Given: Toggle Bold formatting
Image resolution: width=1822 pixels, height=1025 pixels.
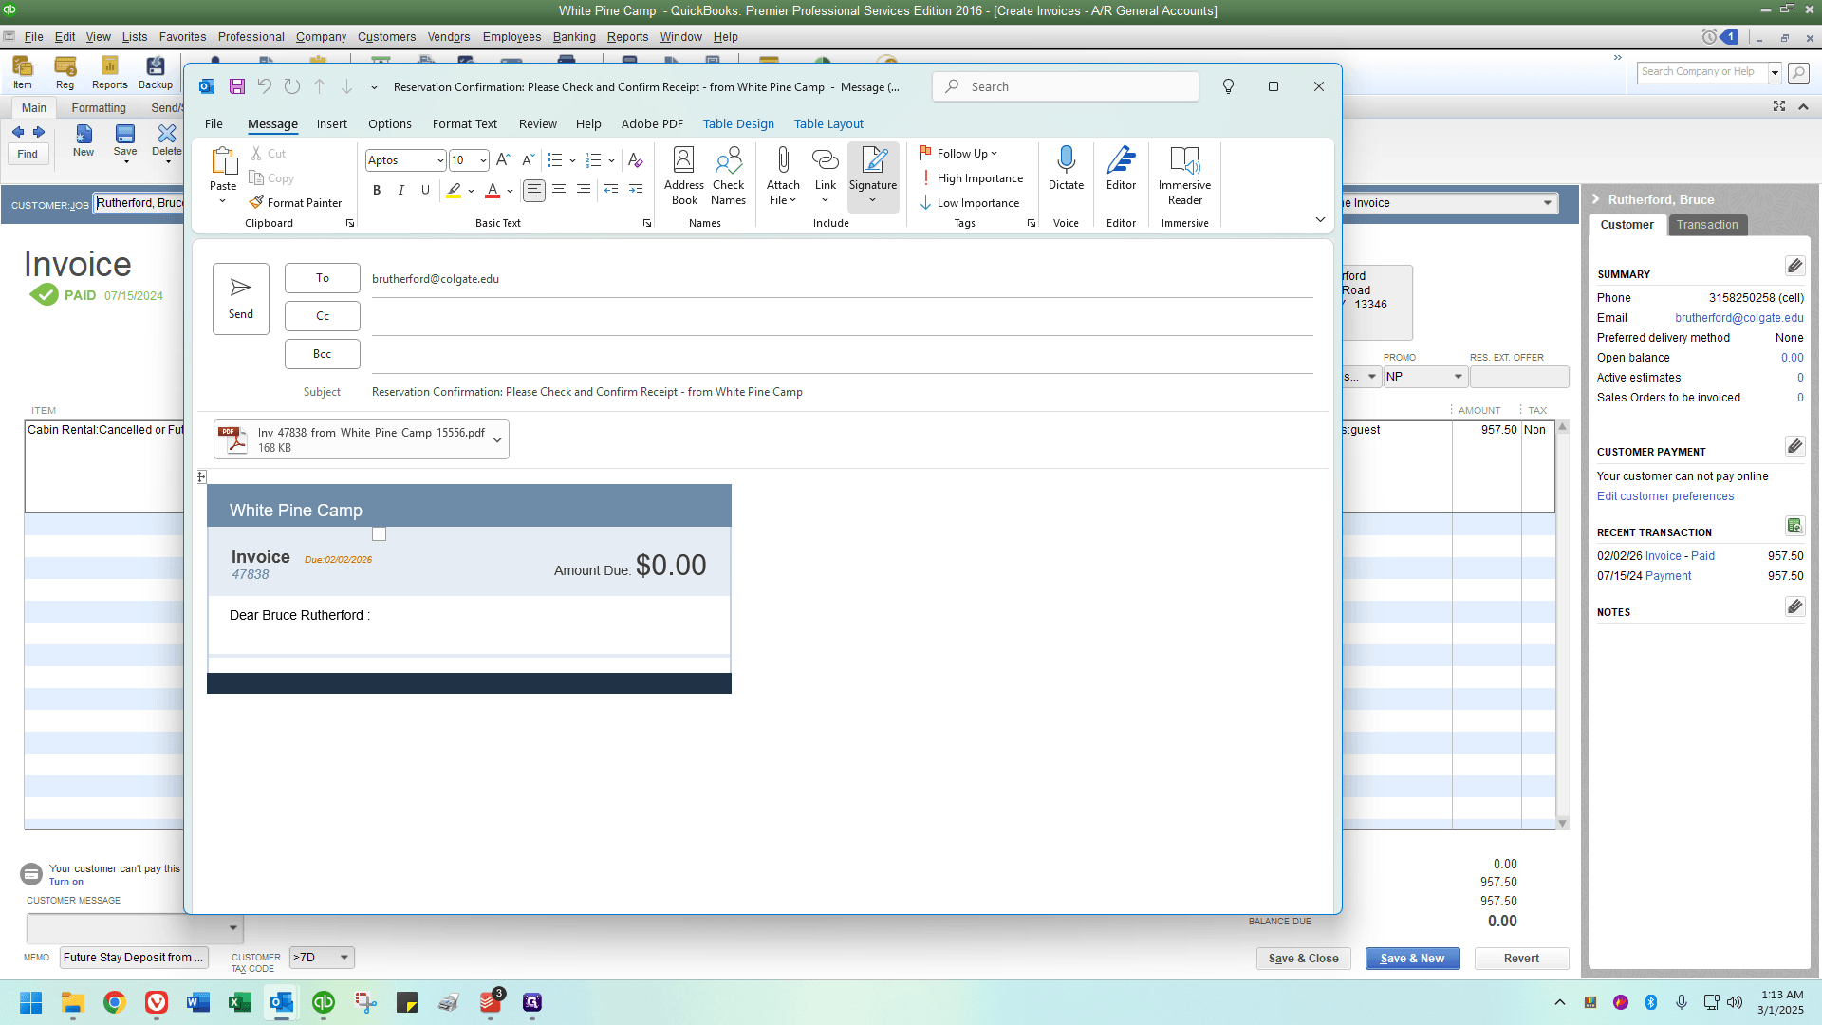Looking at the screenshot, I should [x=377, y=191].
